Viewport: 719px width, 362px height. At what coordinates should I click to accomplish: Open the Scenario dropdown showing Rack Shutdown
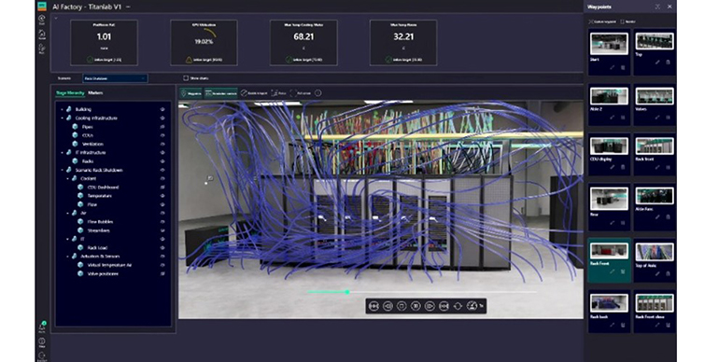pyautogui.click(x=115, y=78)
